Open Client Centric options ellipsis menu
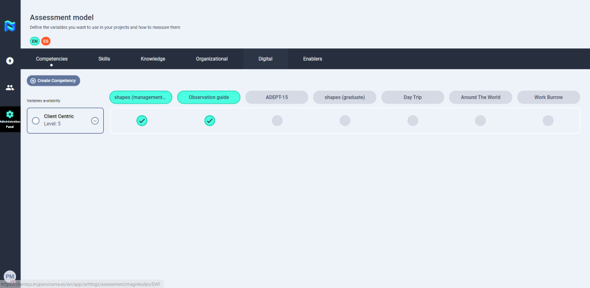The width and height of the screenshot is (590, 288). coord(95,121)
